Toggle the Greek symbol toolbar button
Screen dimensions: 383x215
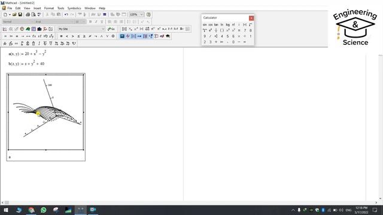tap(162, 36)
